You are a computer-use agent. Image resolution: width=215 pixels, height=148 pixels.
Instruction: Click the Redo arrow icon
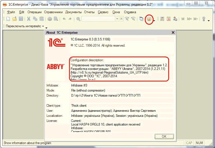[70, 19]
